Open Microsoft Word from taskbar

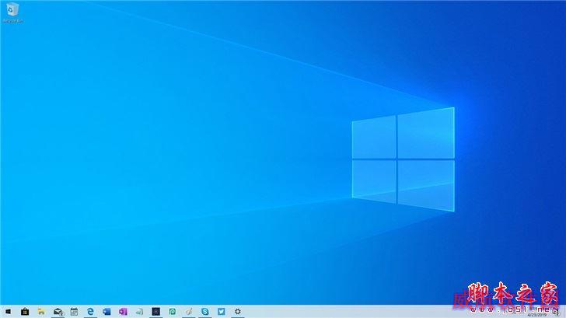tap(107, 312)
